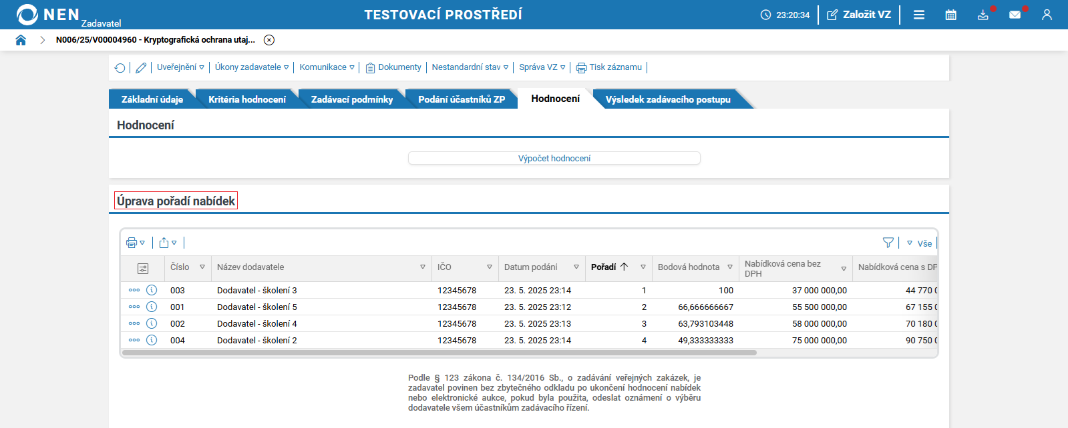
Task: Switch to Základní údaje tab
Action: pos(152,99)
